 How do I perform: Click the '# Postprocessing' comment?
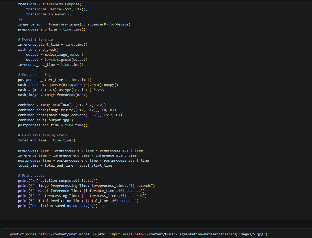pos(35,75)
